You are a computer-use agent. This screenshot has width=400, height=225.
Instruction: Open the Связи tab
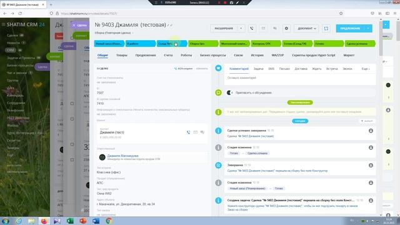[x=238, y=55]
